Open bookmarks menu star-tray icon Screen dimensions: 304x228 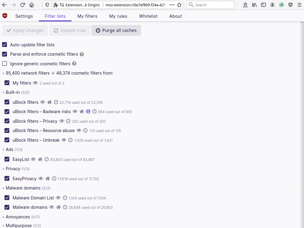(245, 5)
